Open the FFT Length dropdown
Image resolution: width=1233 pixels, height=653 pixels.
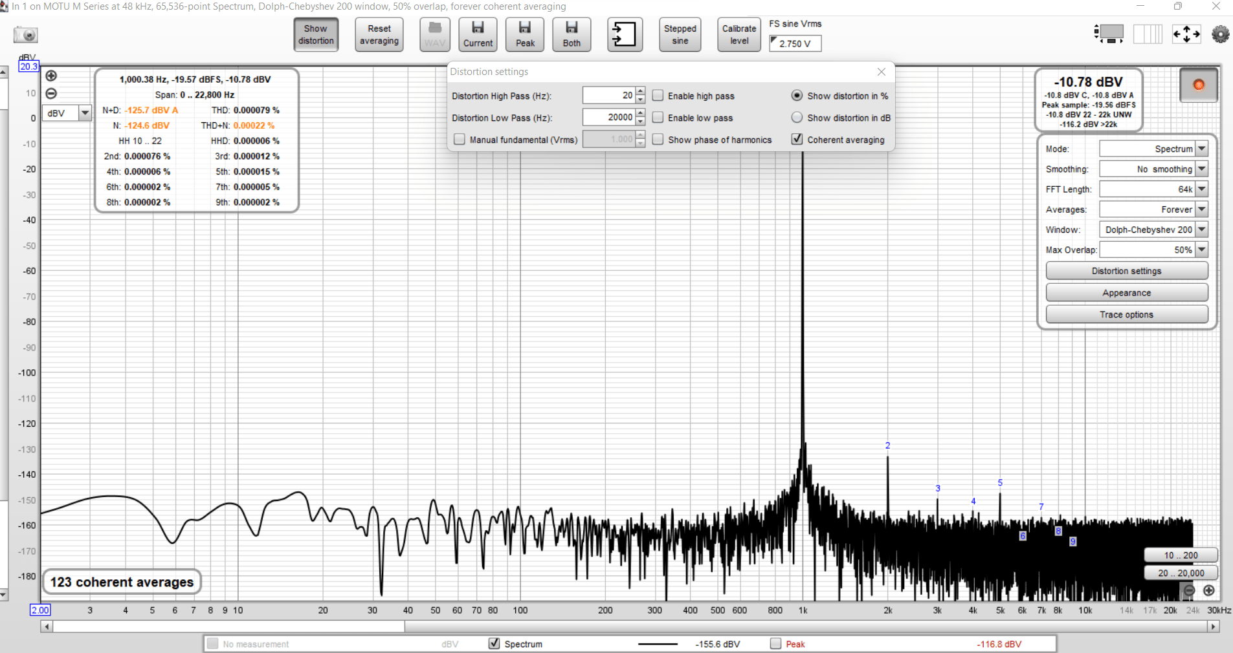pos(1153,189)
